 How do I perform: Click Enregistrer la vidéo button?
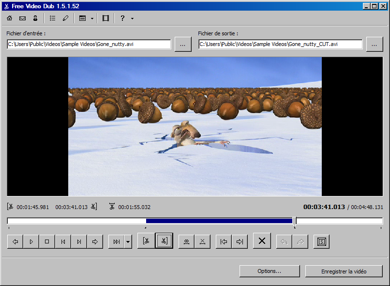344,271
